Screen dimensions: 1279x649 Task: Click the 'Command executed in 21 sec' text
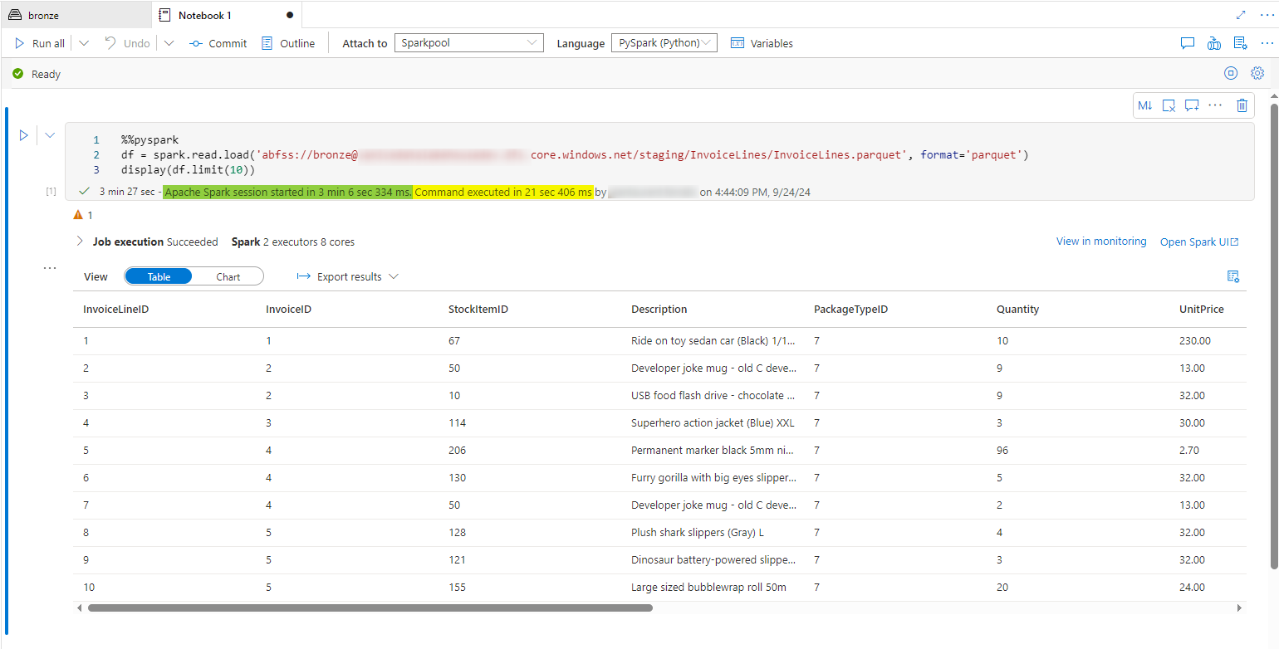[x=503, y=192]
